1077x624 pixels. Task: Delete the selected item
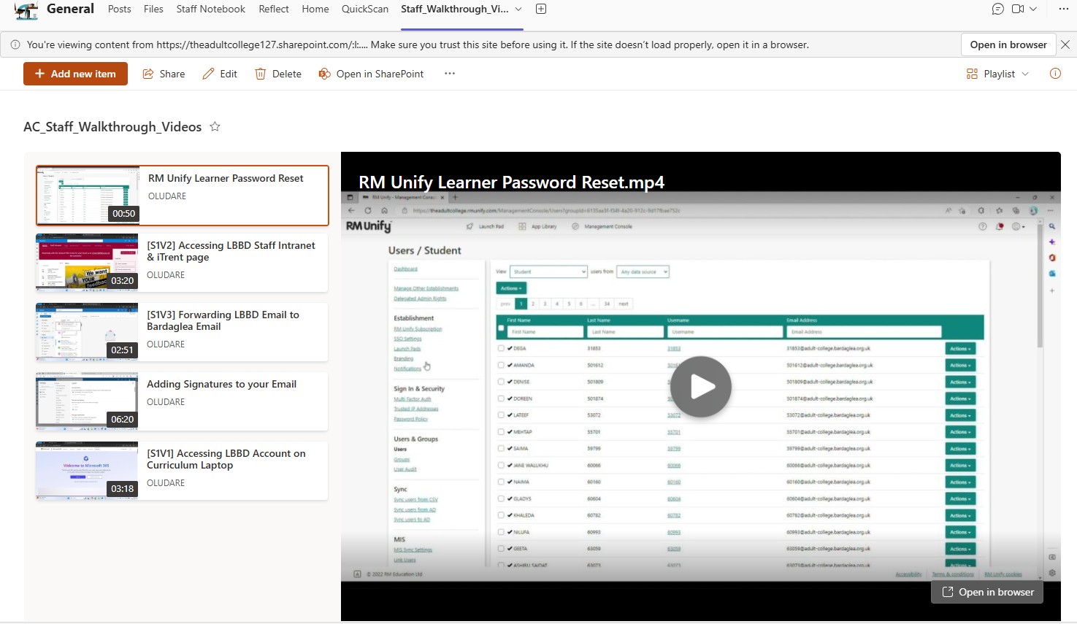(x=278, y=74)
